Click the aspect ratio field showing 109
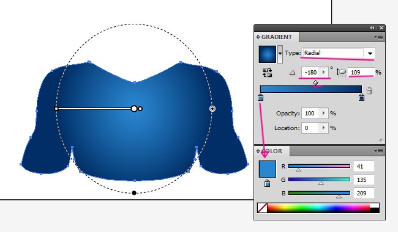The height and width of the screenshot is (232, 398). click(x=361, y=73)
